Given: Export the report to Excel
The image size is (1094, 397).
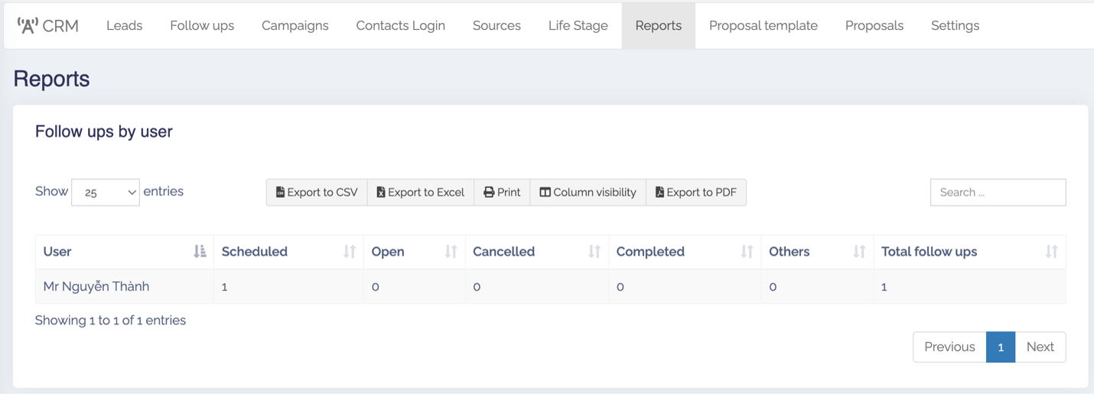Looking at the screenshot, I should pos(421,193).
